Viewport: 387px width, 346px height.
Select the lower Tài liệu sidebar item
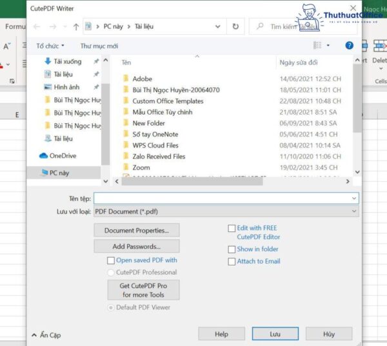click(x=63, y=139)
